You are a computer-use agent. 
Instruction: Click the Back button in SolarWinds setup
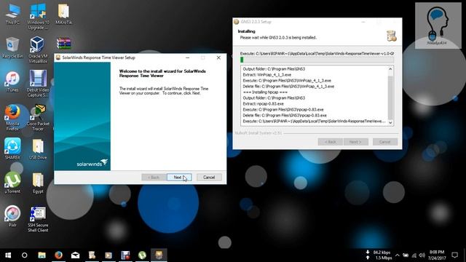[154, 178]
